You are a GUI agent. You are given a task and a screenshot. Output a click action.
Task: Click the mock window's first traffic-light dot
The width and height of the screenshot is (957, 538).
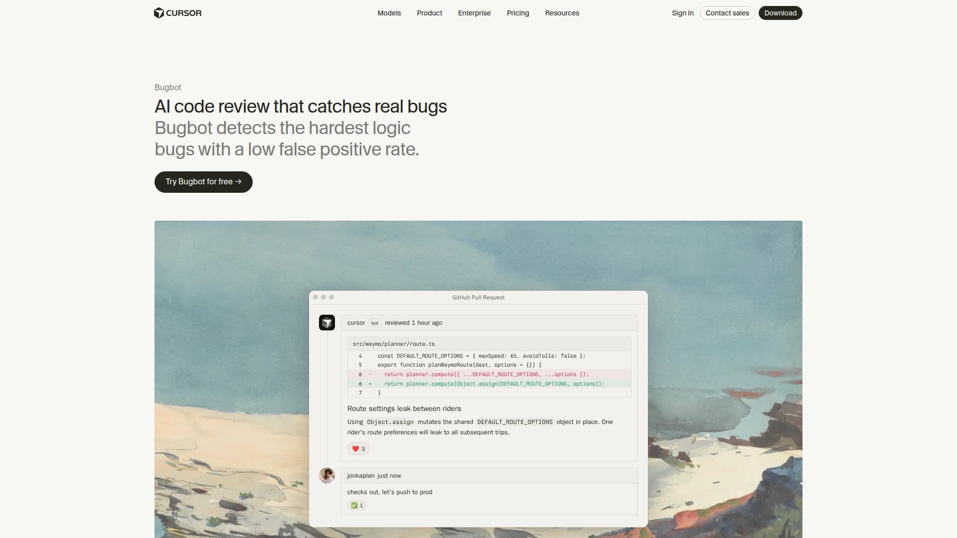[x=316, y=297]
